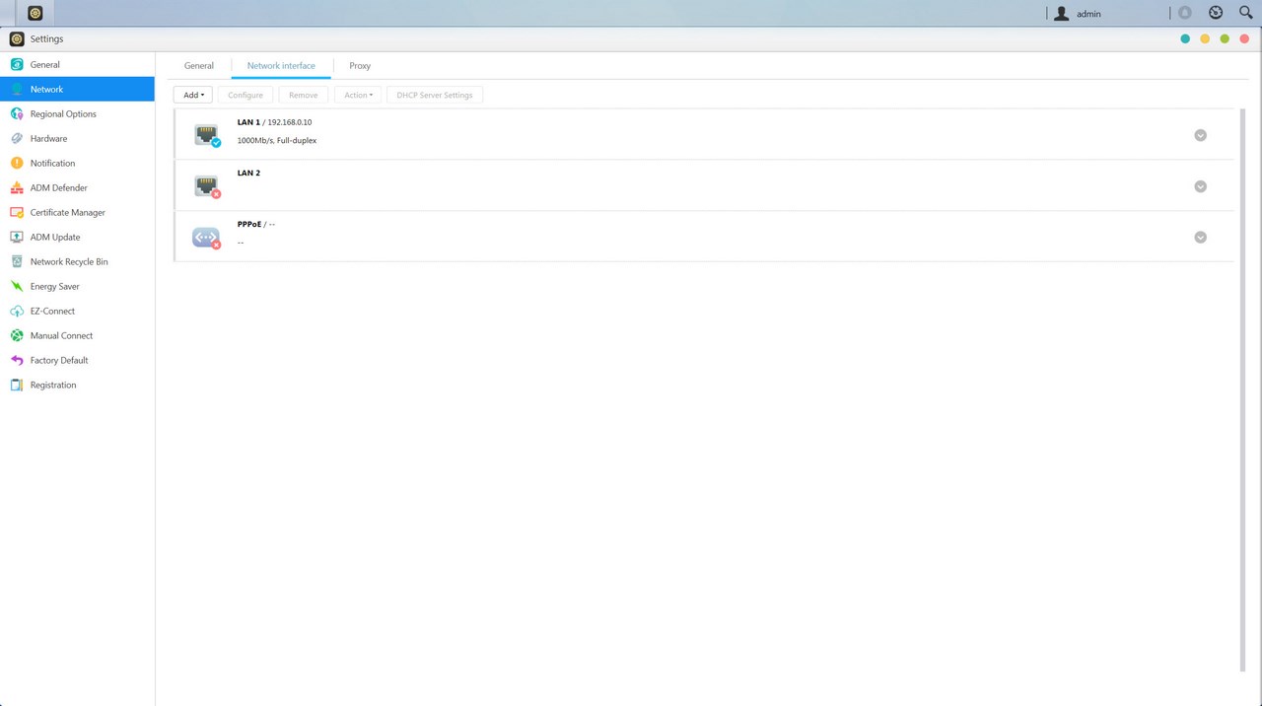This screenshot has width=1262, height=706.
Task: Open the General settings sidebar icon
Action: click(x=17, y=65)
